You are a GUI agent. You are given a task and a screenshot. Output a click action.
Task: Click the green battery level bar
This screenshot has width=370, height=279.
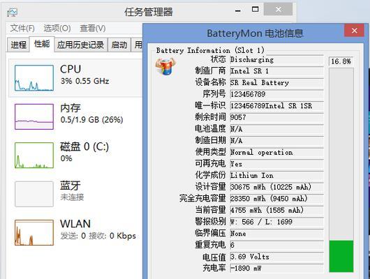point(341,257)
